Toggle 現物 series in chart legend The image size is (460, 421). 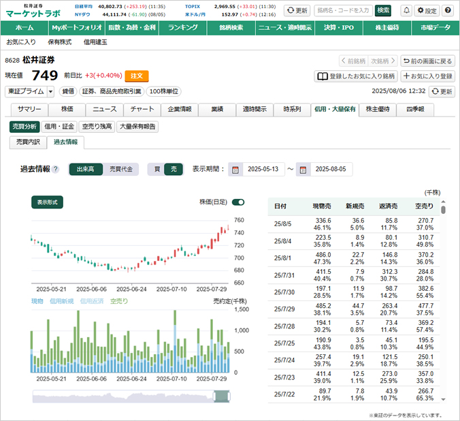coord(37,301)
